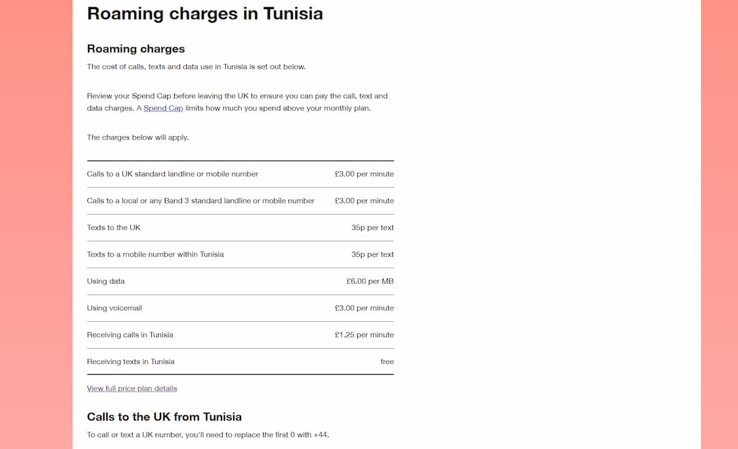Click the "Texts to the UK" row label
The image size is (738, 449).
pyautogui.click(x=114, y=228)
